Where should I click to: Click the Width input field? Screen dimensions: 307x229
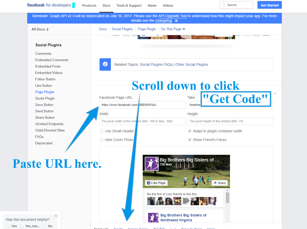(x=142, y=121)
